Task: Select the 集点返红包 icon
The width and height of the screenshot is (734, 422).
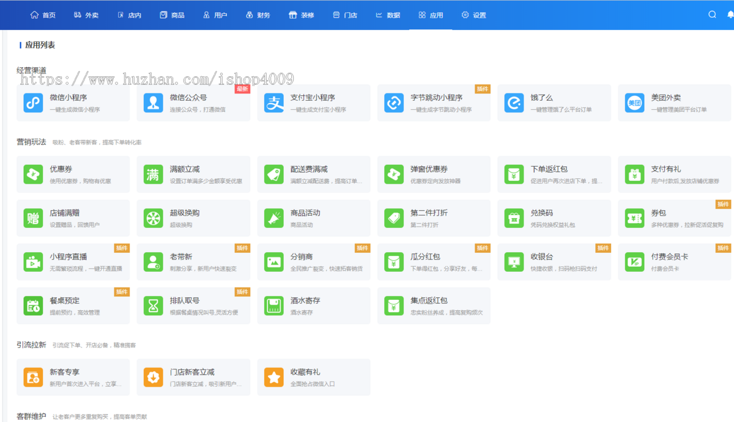Action: pos(394,306)
